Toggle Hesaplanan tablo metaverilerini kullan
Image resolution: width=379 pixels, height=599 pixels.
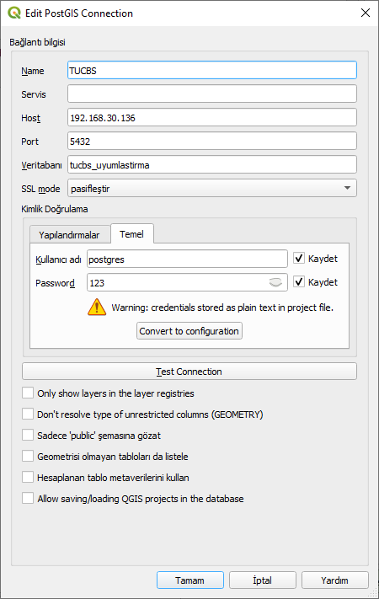(28, 477)
